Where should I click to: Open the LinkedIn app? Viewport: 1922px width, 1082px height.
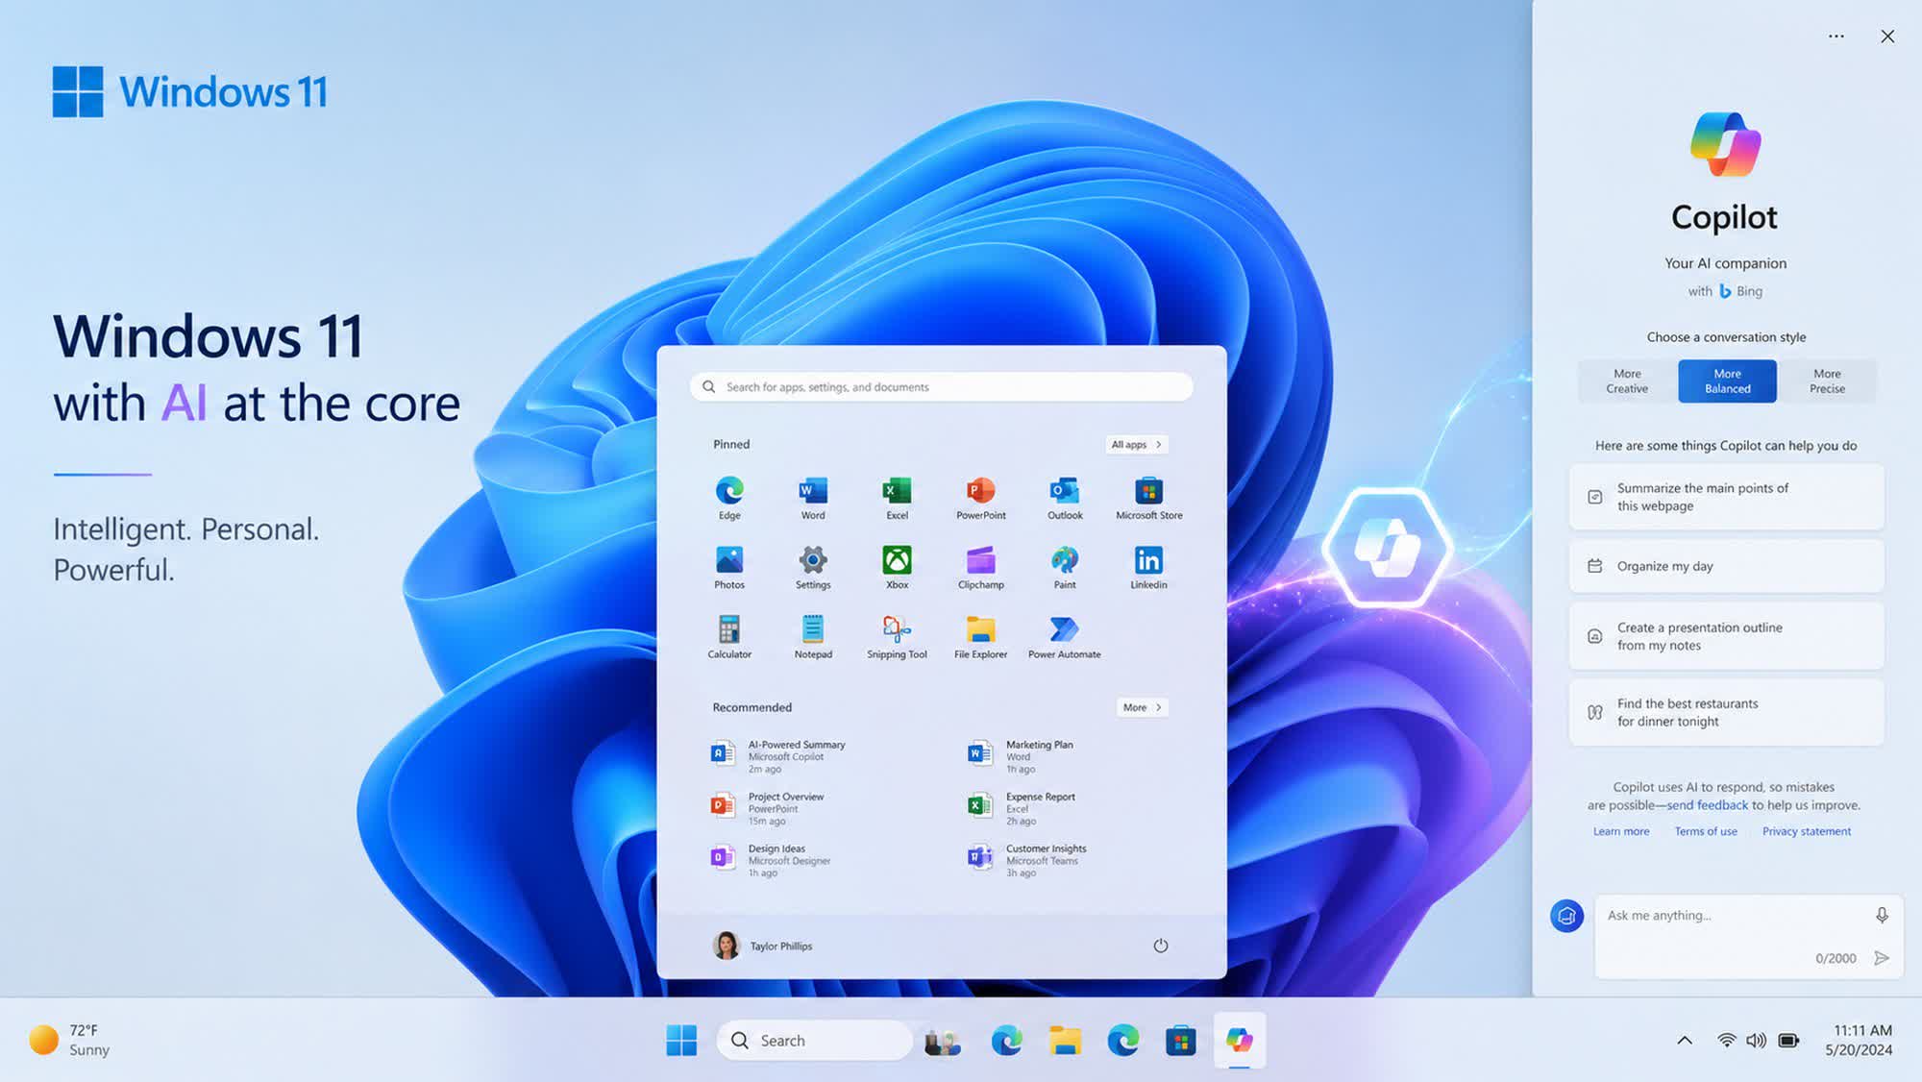[1148, 567]
